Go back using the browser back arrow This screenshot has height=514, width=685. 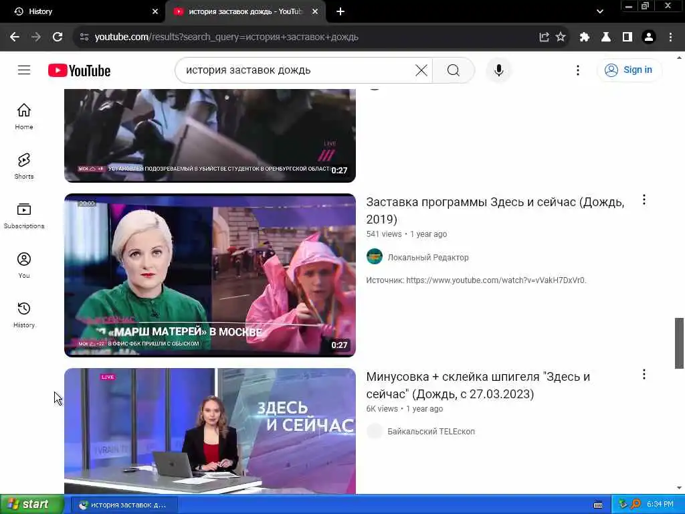pos(15,37)
